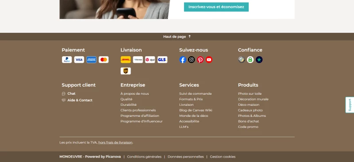Click the Mastercard icon

[104, 60]
